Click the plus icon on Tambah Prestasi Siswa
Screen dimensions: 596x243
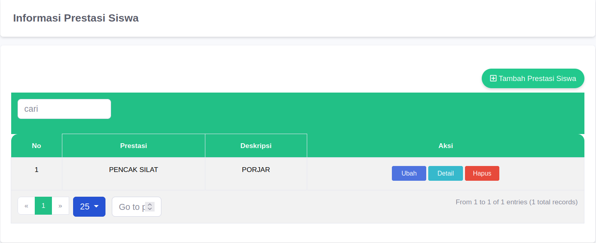[x=493, y=79]
